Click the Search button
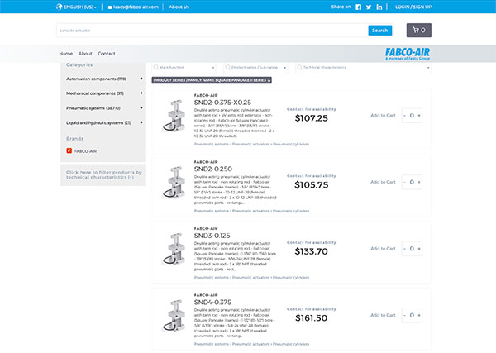 [380, 31]
